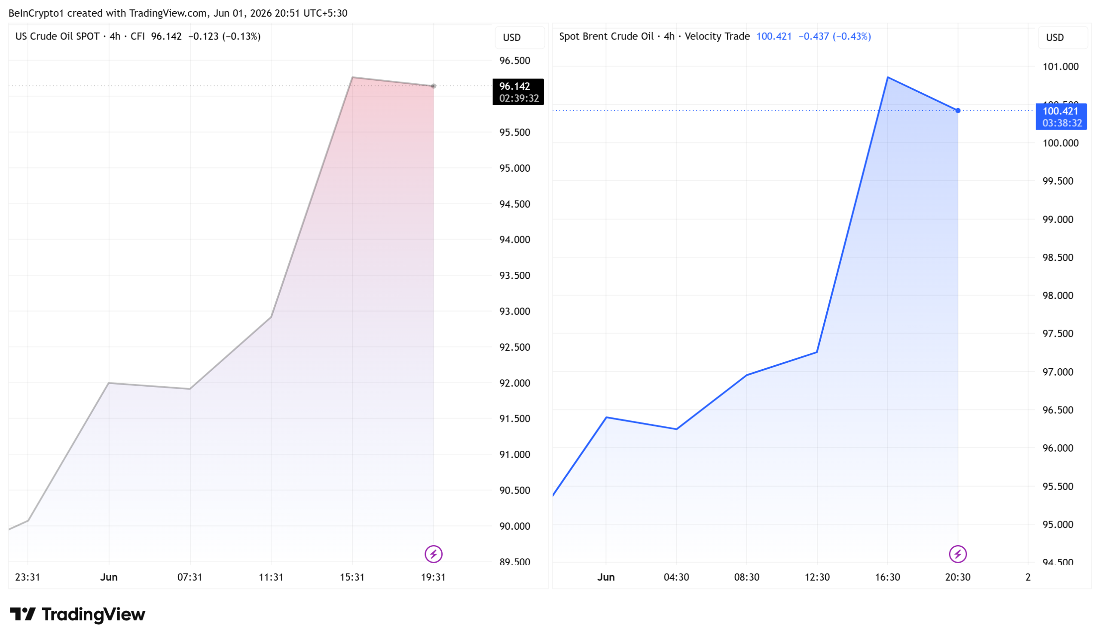Click the lightning bolt icon on the Brent chart

coord(958,554)
